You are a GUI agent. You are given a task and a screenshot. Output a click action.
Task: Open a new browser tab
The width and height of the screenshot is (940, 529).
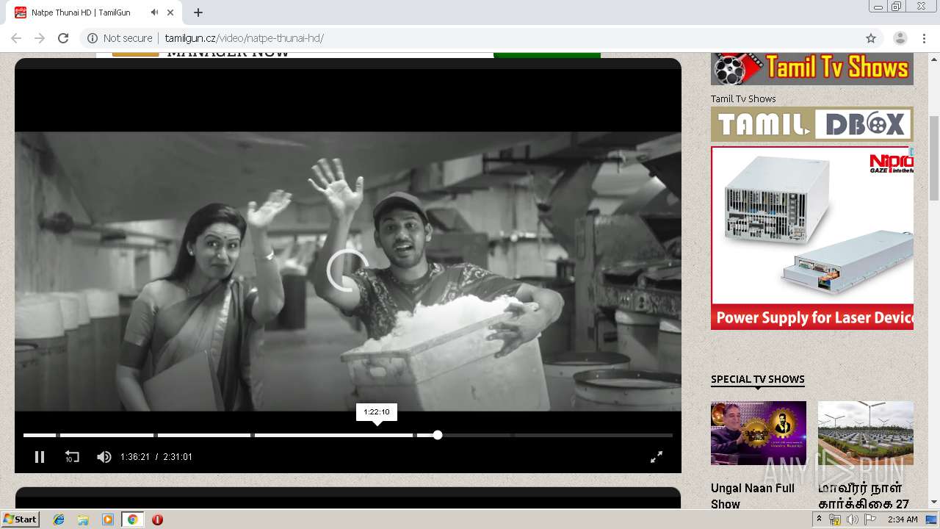[x=198, y=12]
